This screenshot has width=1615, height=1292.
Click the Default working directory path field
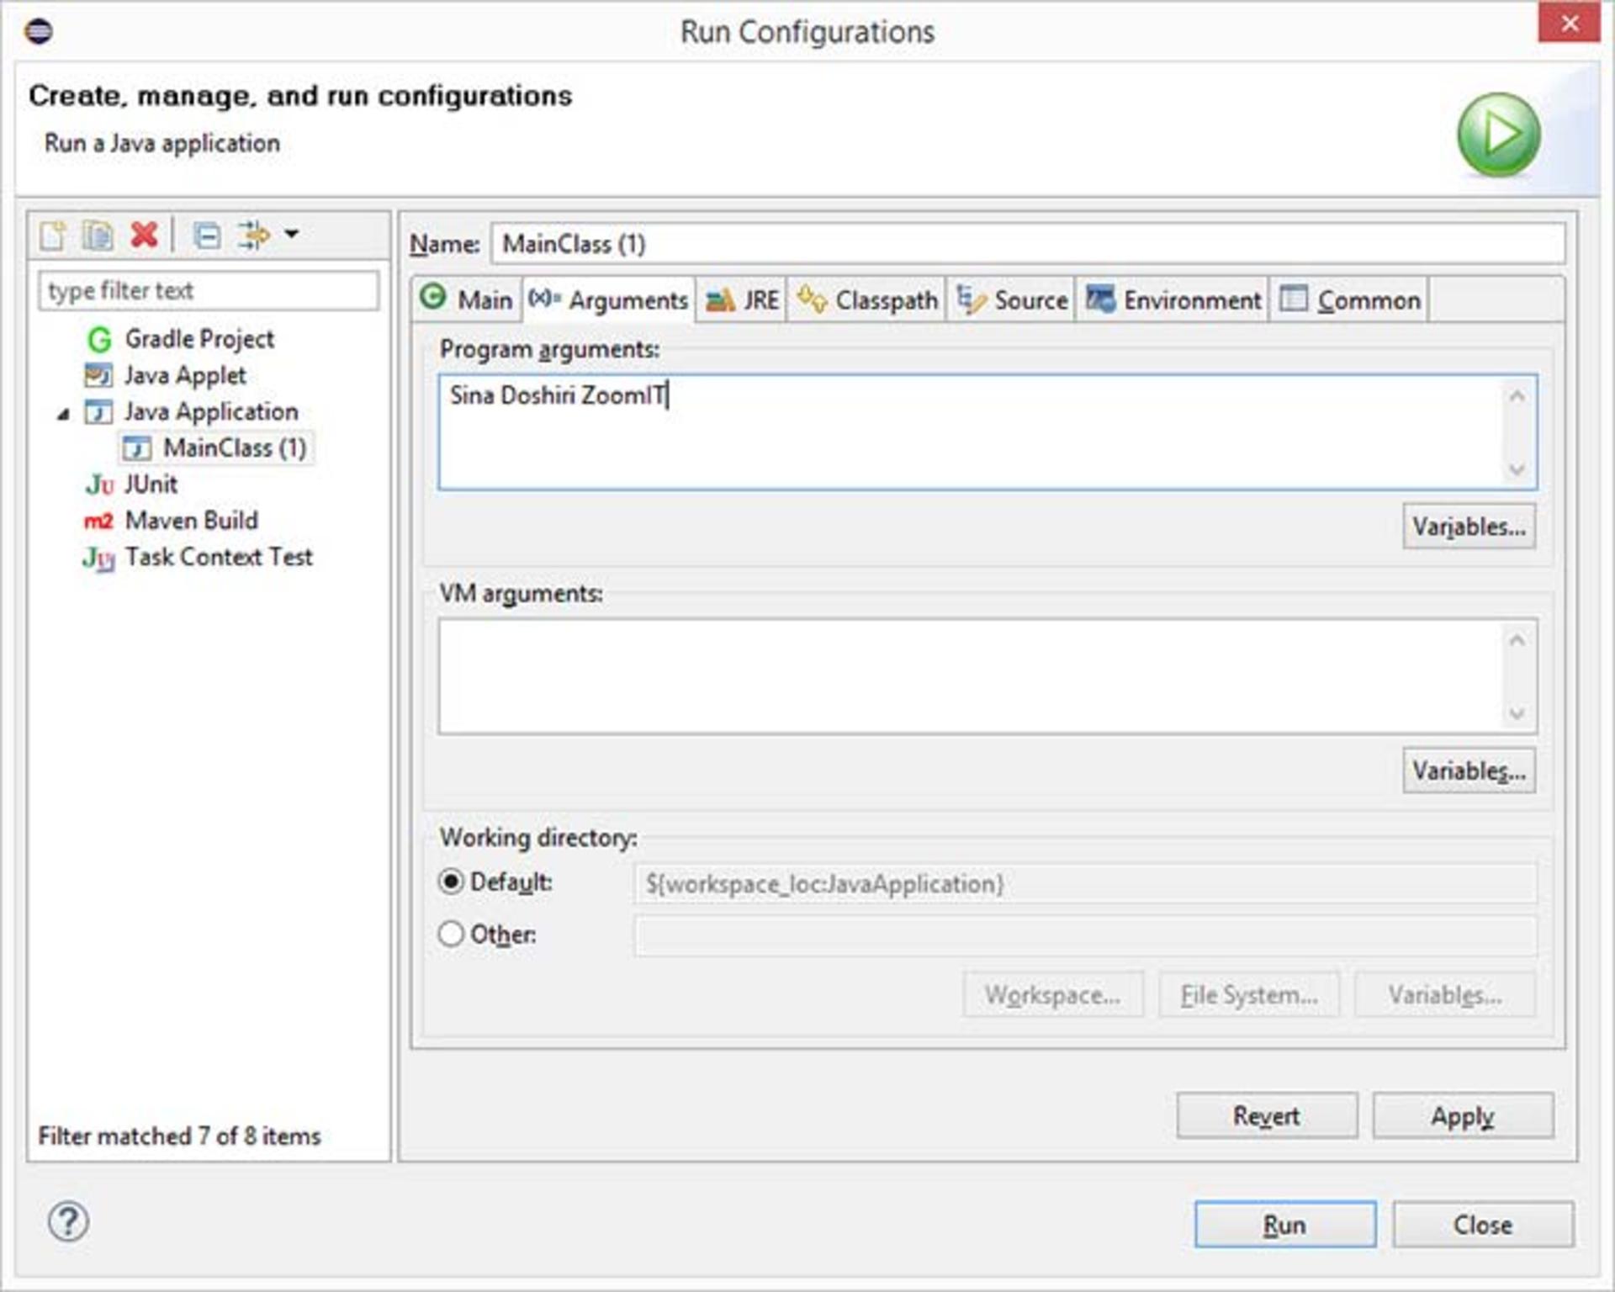[x=1085, y=884]
